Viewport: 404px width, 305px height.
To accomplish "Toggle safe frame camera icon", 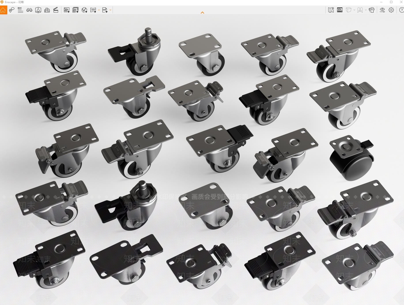I will click(x=38, y=10).
